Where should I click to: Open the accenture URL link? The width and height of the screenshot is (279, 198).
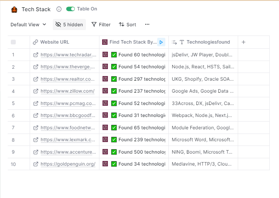(x=68, y=152)
